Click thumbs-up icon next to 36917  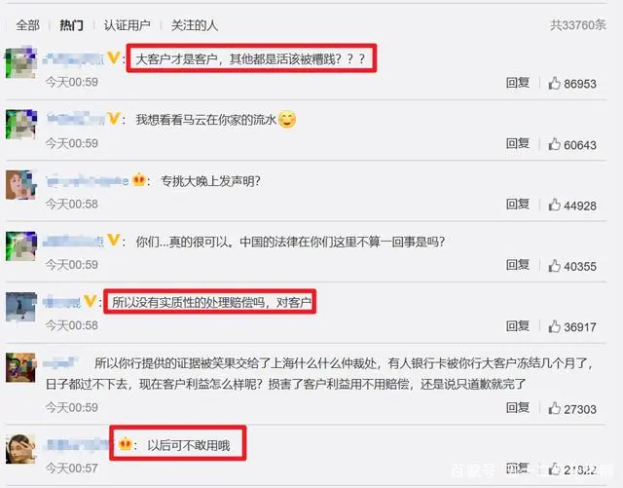pyautogui.click(x=554, y=326)
